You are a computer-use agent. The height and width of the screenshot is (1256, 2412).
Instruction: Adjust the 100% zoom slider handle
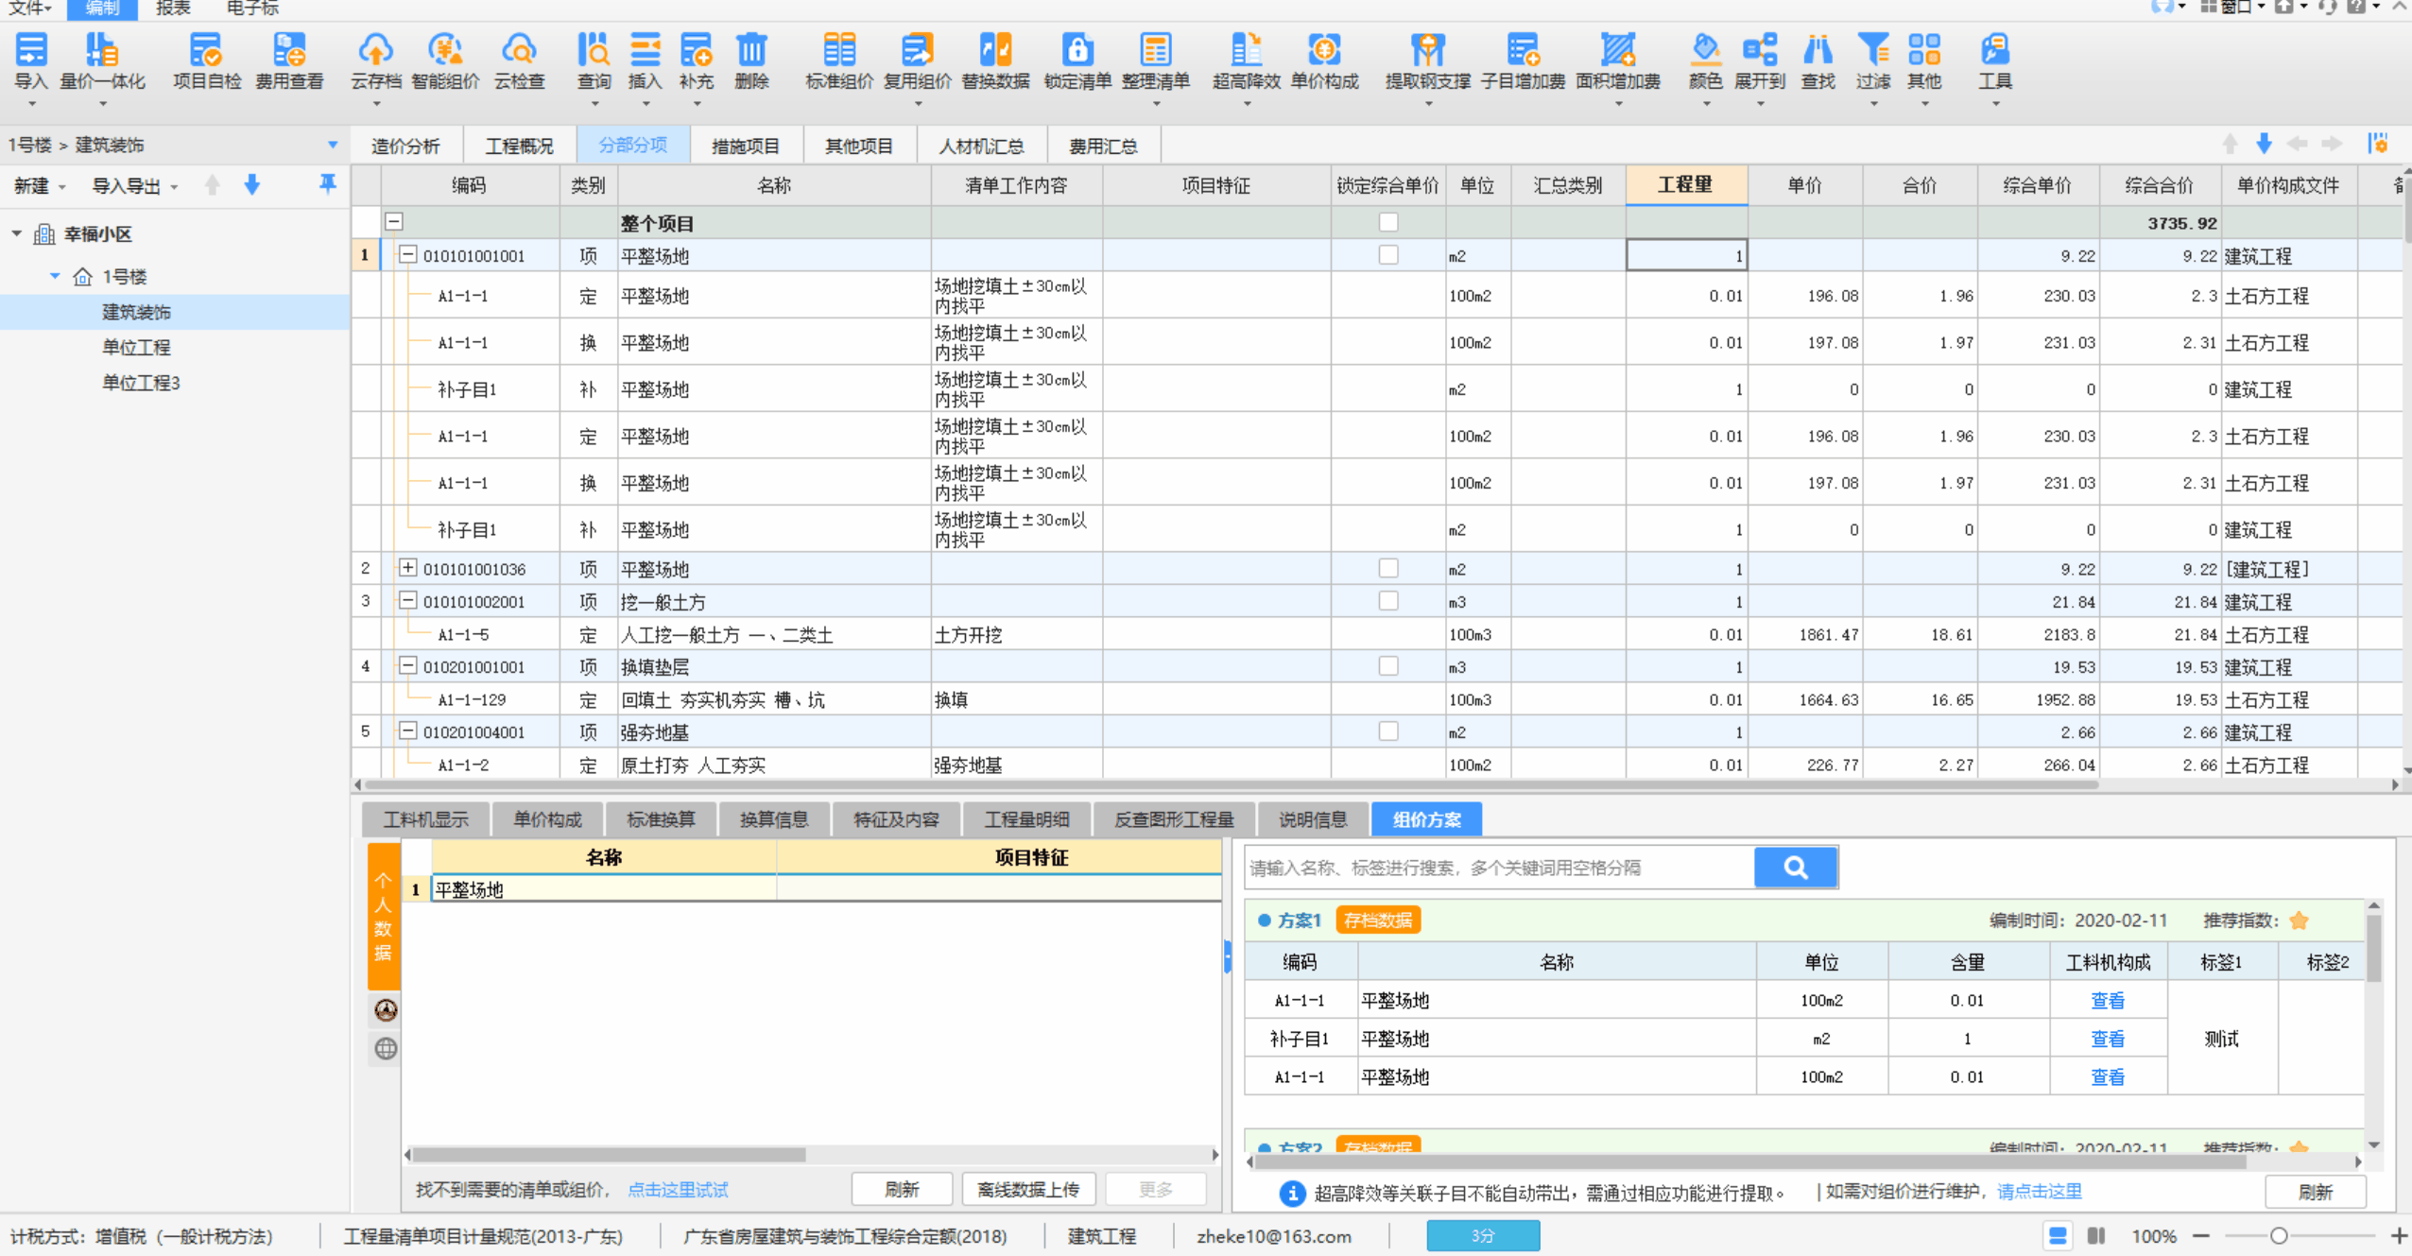click(2278, 1236)
